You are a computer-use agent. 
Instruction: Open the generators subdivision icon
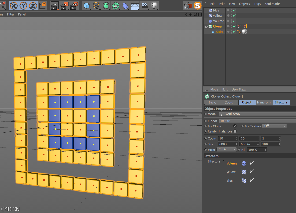click(106, 6)
